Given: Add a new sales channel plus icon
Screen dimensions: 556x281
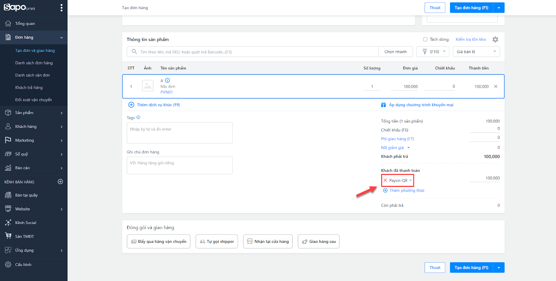Looking at the screenshot, I should 60,182.
